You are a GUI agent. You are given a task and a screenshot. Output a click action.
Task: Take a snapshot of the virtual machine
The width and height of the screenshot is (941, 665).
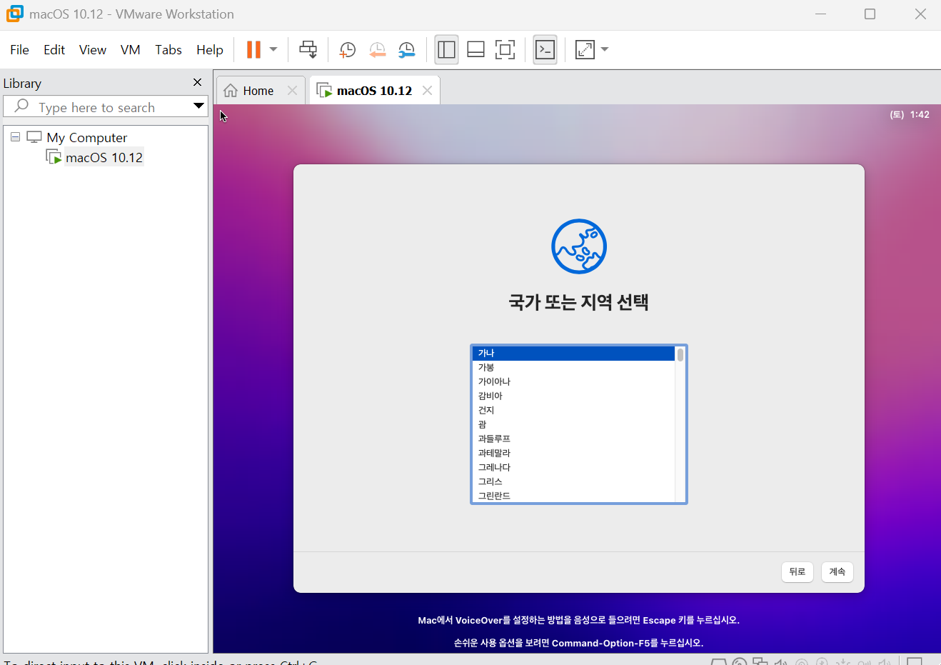point(348,49)
